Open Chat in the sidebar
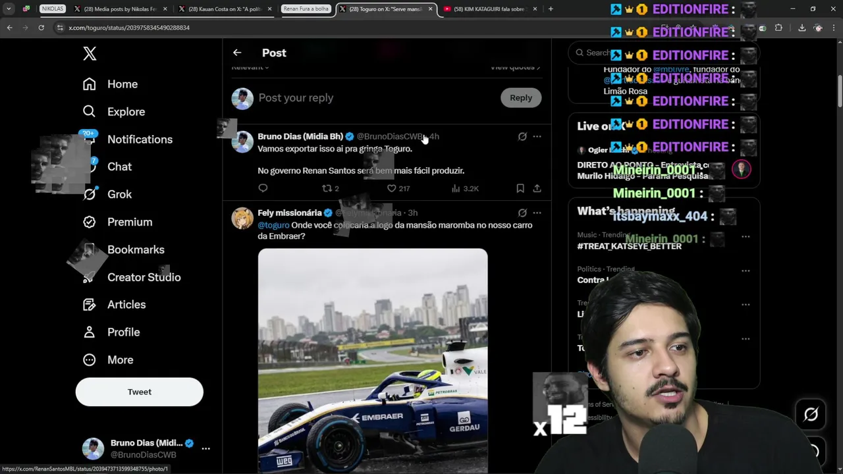 [107, 167]
